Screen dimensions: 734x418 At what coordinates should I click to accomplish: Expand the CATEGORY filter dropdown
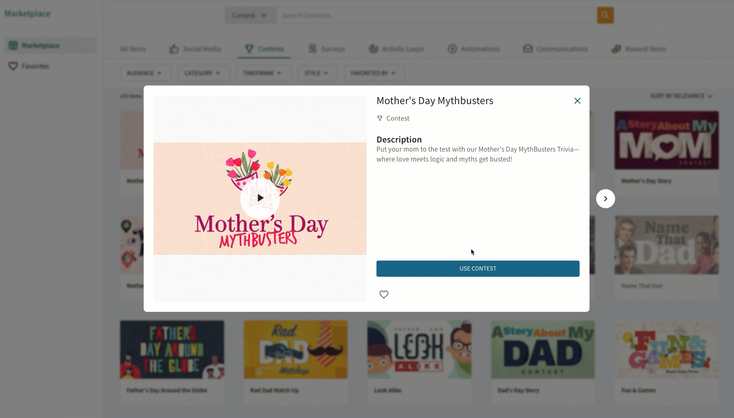click(x=202, y=73)
